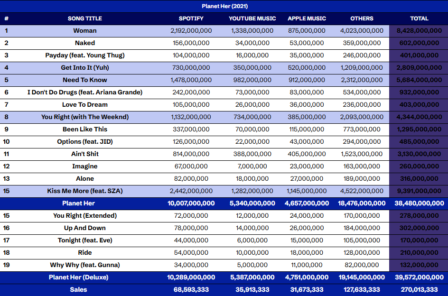Click the 'Planet Her' subtotal row label
The height and width of the screenshot is (296, 448).
tap(79, 203)
